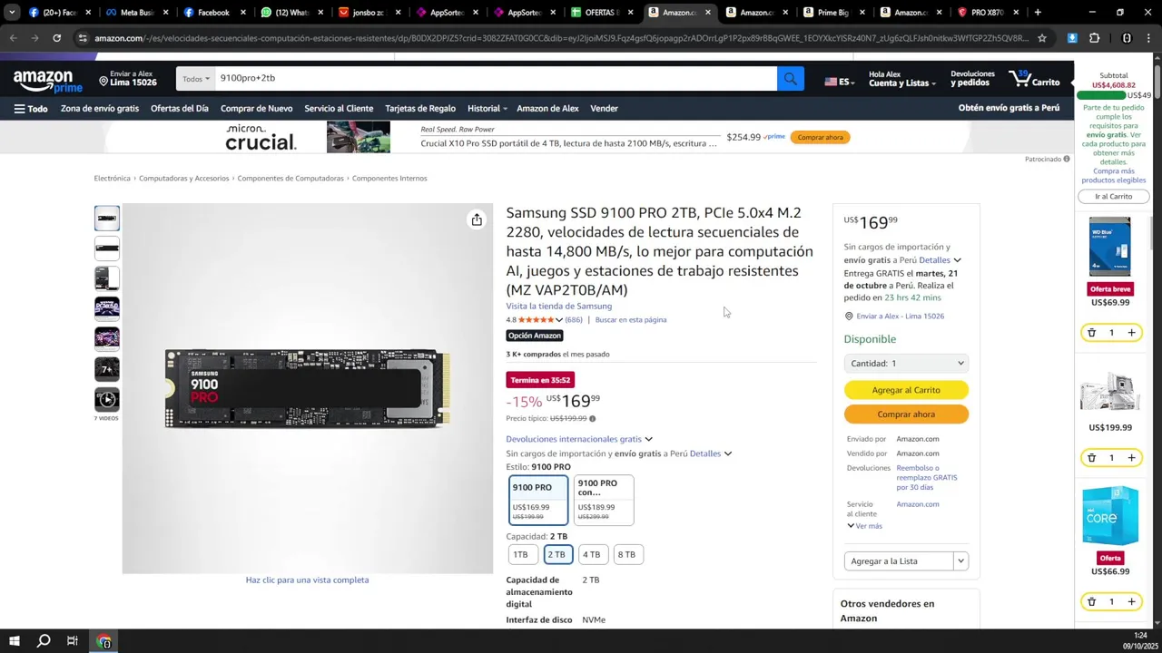This screenshot has width=1162, height=653.
Task: Choose 2 TB capacity
Action: tap(556, 554)
